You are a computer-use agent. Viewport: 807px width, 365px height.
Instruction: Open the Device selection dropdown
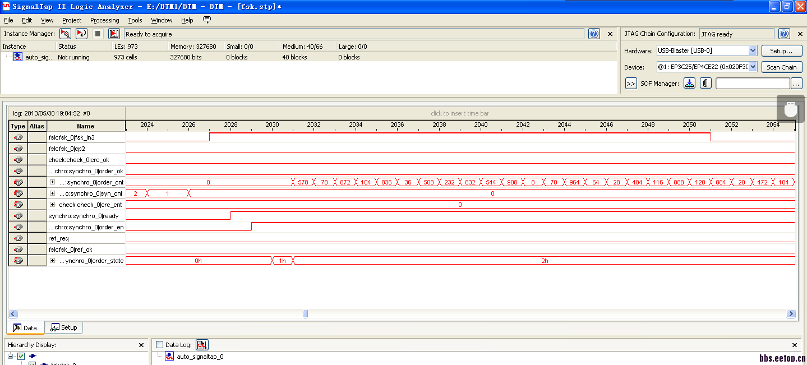753,67
